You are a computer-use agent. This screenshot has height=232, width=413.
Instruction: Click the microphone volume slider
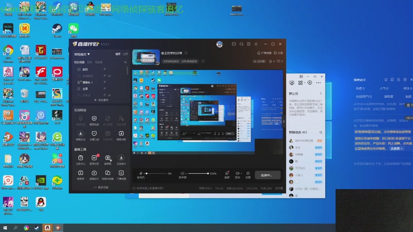coord(157,173)
